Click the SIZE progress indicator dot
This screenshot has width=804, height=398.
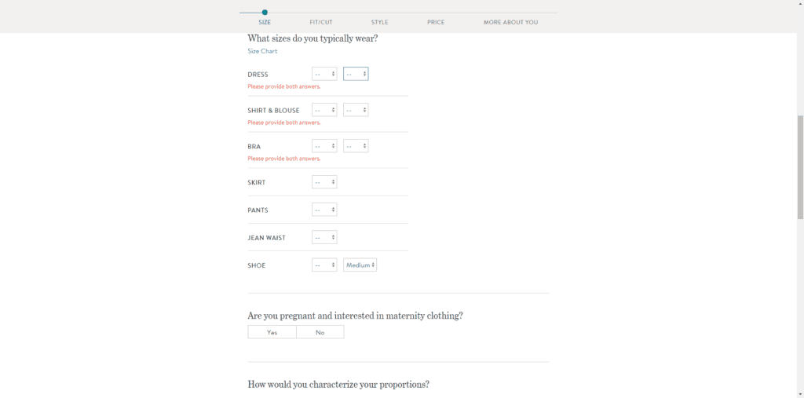point(265,13)
